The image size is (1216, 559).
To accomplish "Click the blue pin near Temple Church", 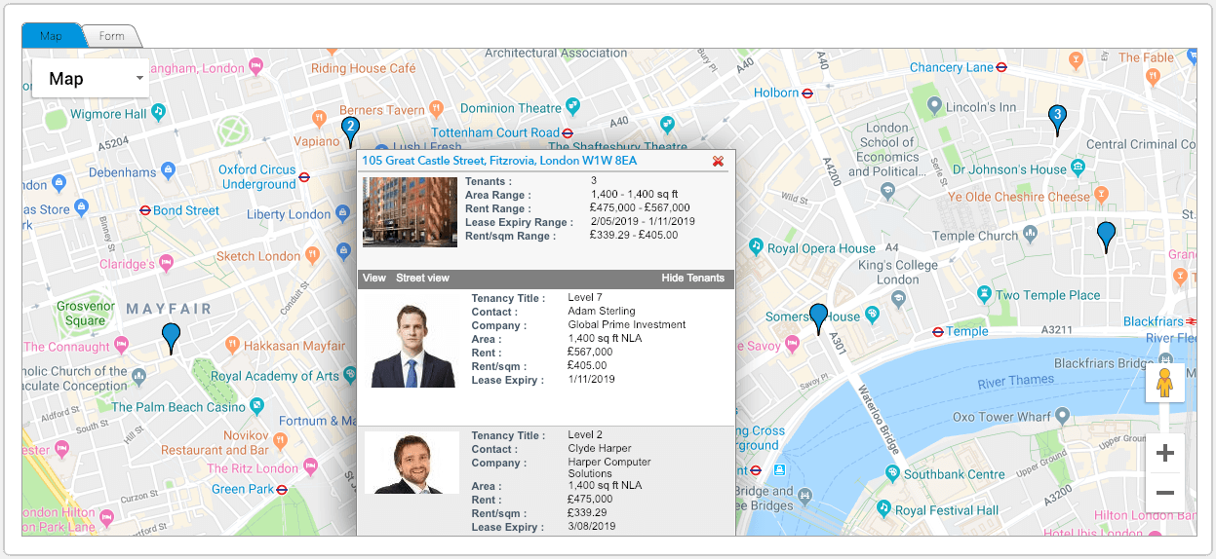I will point(1106,235).
